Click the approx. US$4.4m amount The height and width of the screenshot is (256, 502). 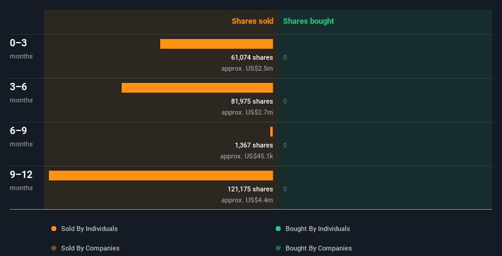247,200
